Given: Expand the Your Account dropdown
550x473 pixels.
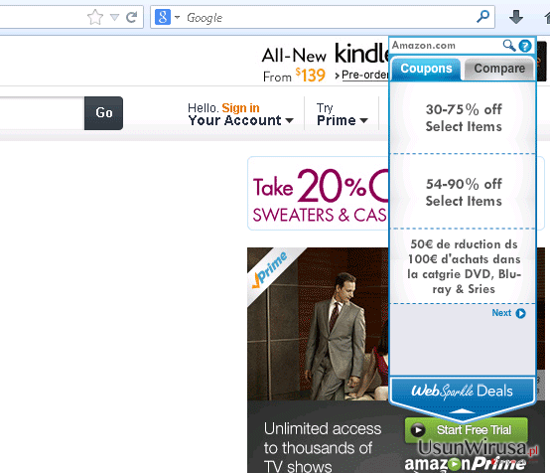Looking at the screenshot, I should click(289, 120).
